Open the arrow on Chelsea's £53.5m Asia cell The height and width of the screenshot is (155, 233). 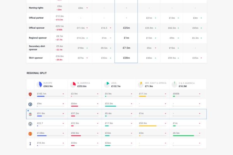[132, 104]
